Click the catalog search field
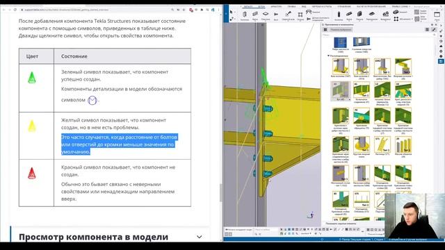The width and height of the screenshot is (445, 250). 379,35
